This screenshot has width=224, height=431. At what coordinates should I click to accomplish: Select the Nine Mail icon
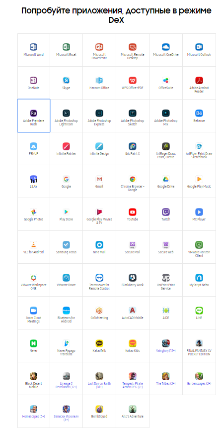[99, 245]
